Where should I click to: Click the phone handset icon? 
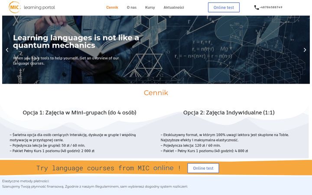coord(257,7)
